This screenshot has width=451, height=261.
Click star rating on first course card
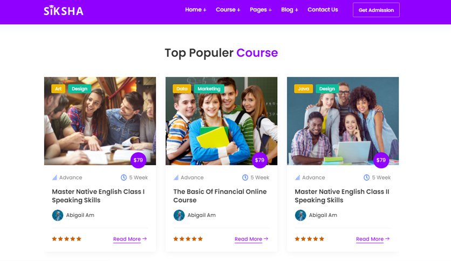tap(67, 239)
